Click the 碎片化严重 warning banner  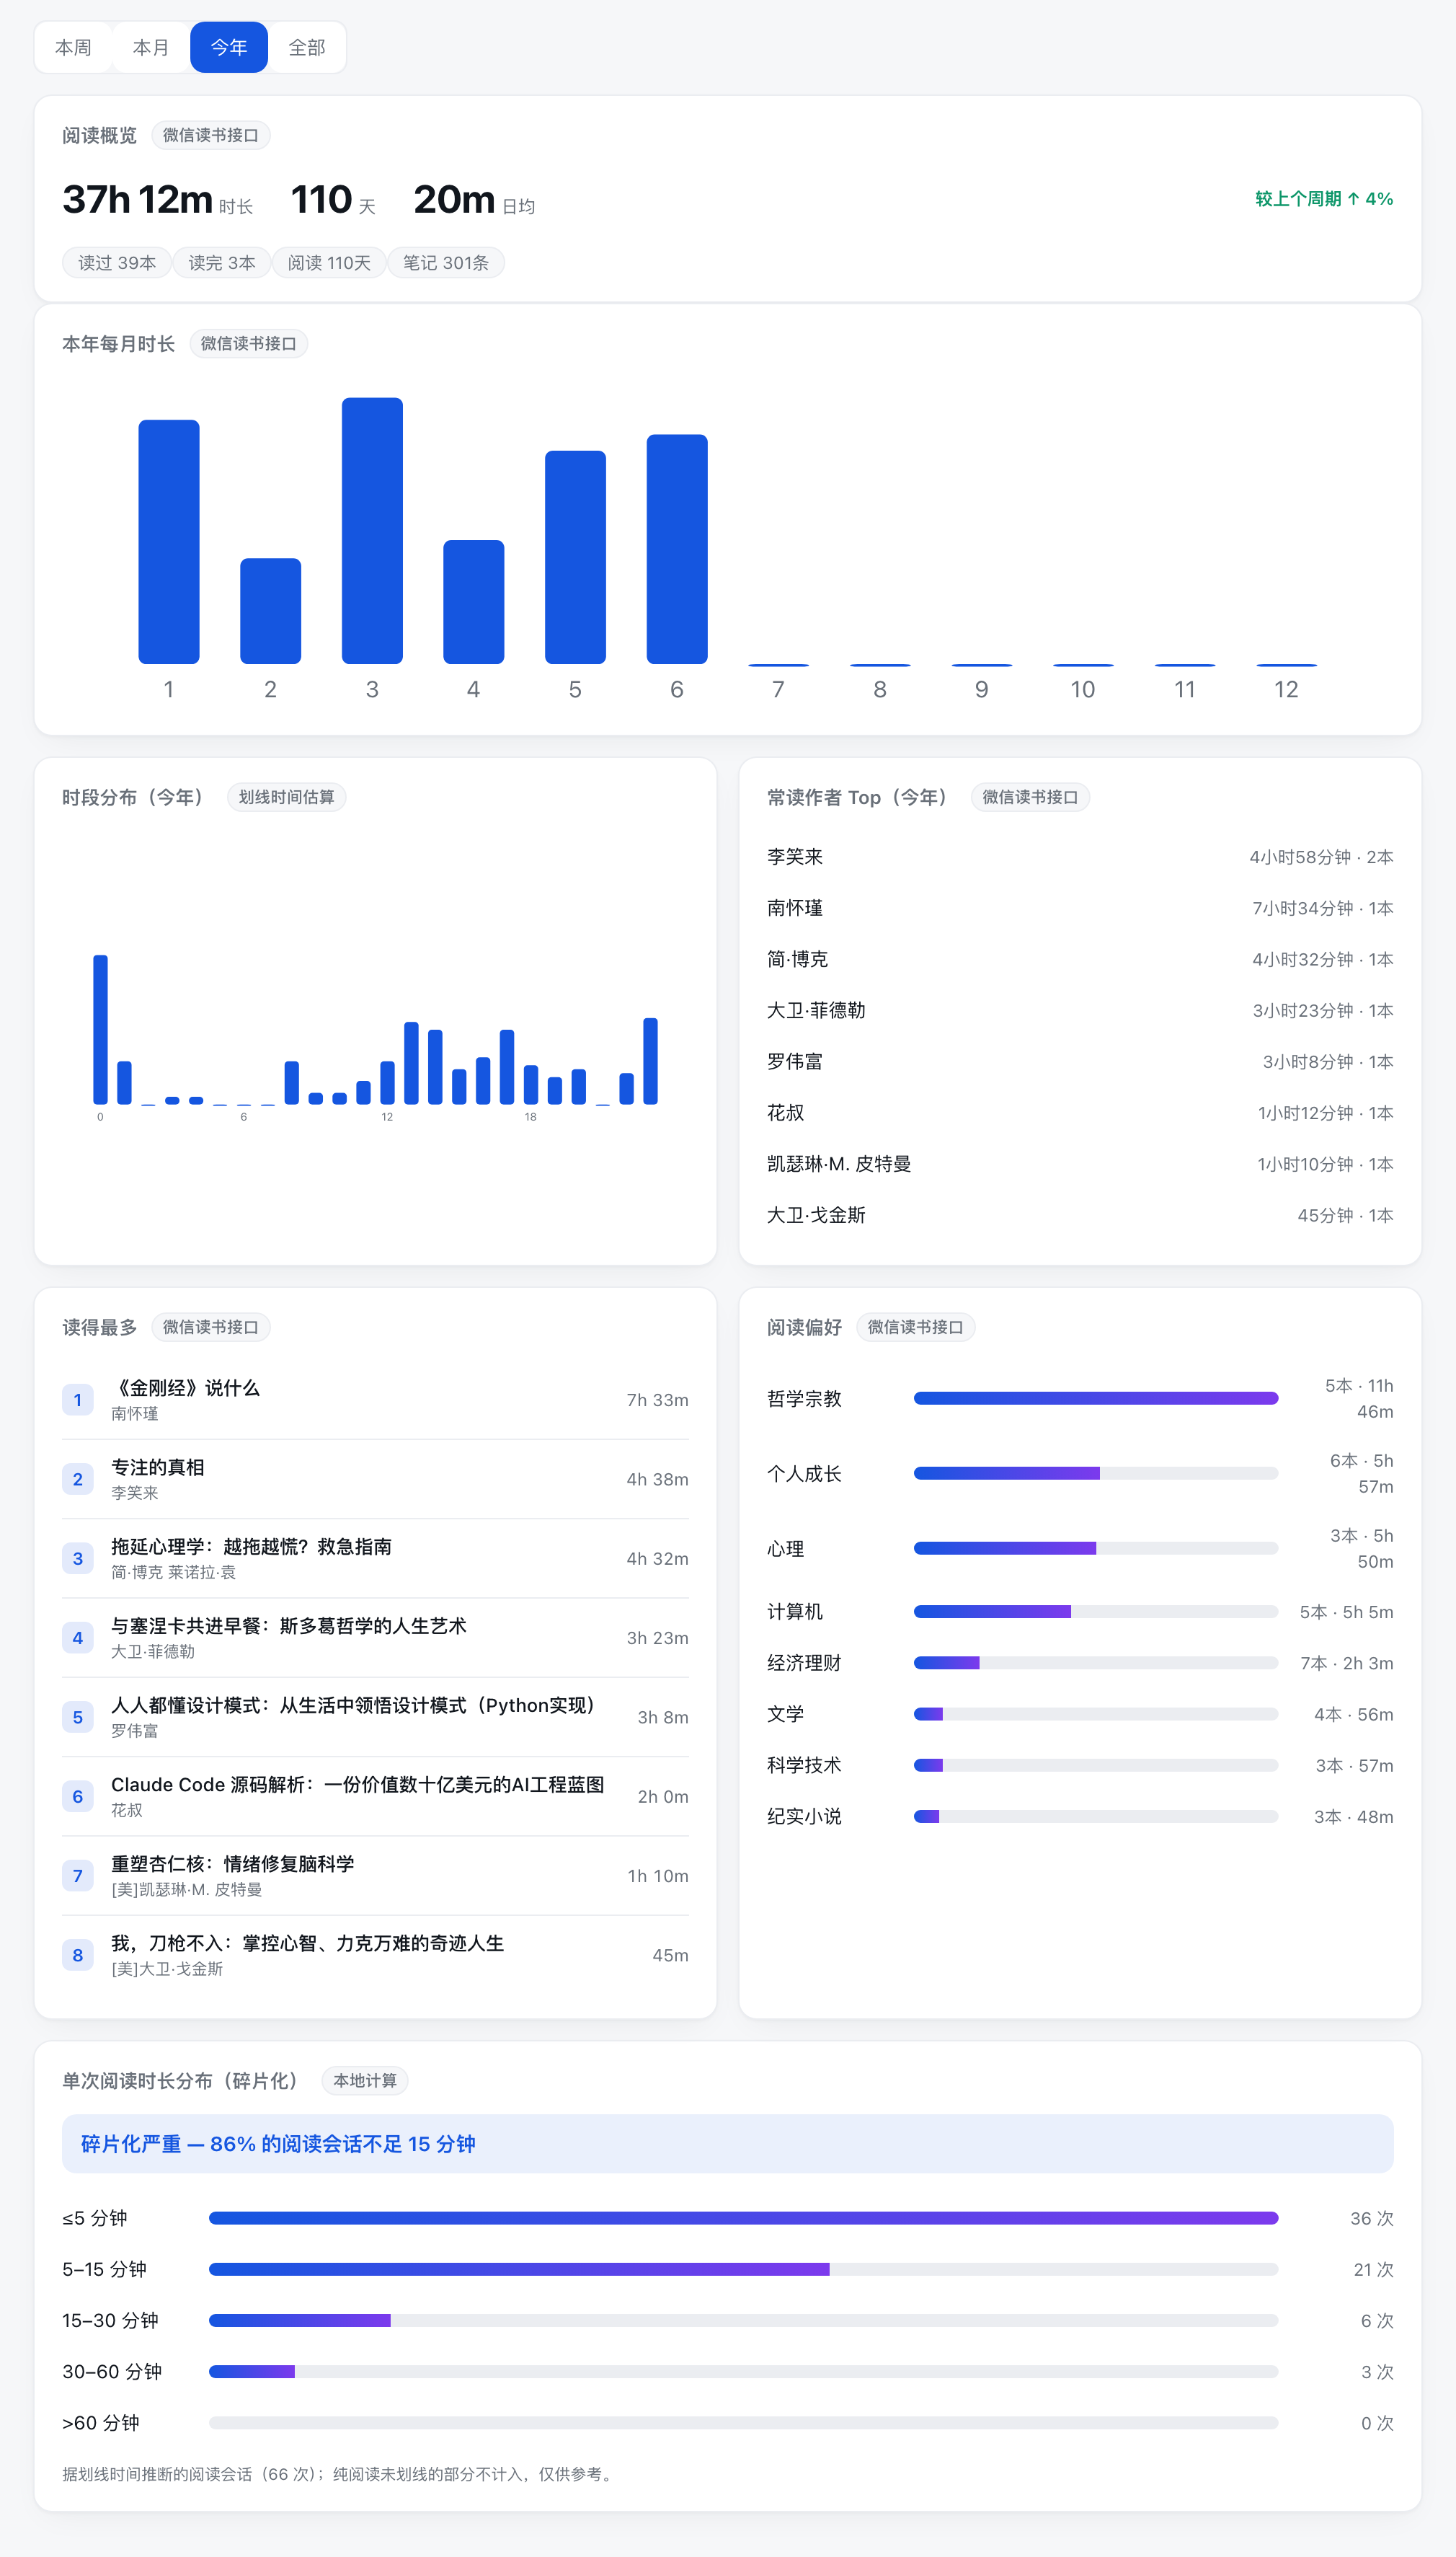coord(728,2143)
